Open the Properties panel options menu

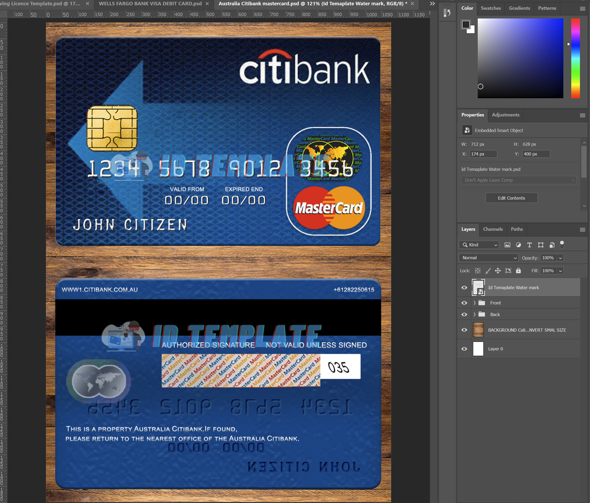pyautogui.click(x=582, y=115)
